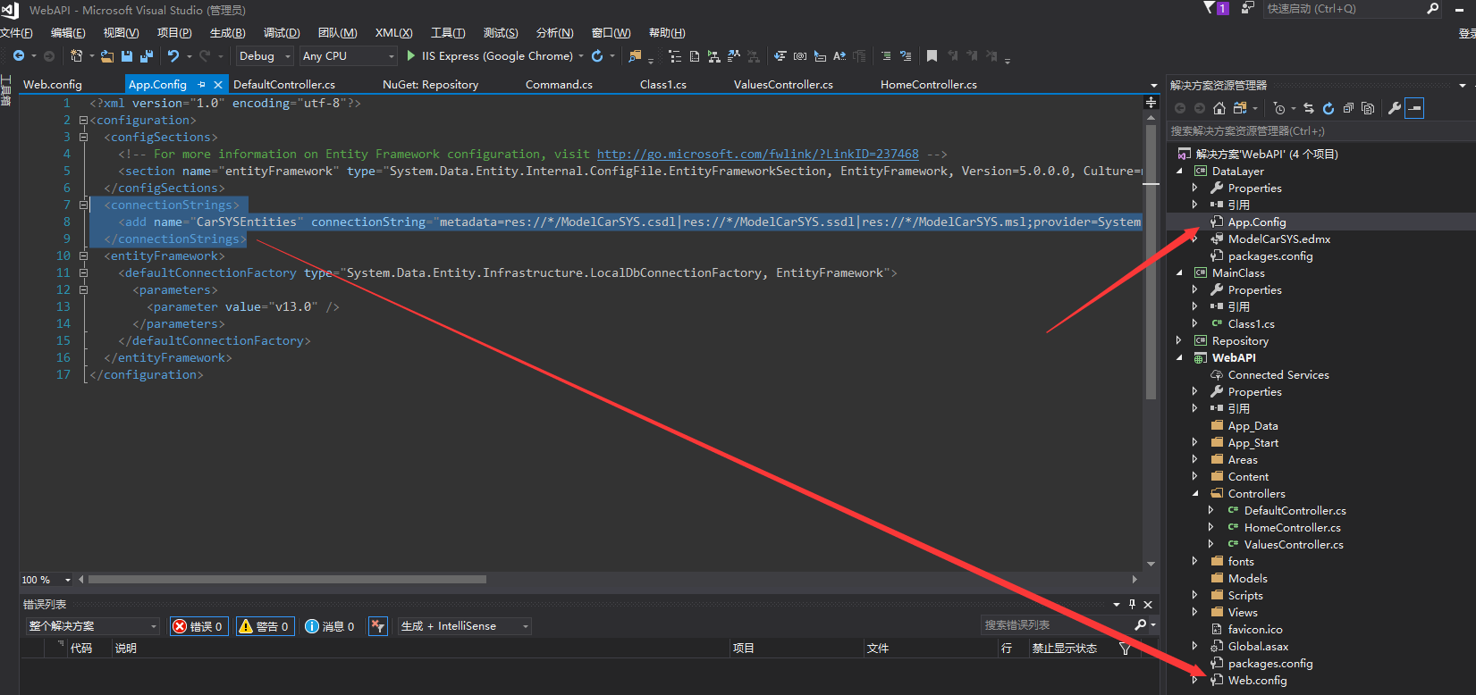Click the Find in Files toolbar icon
Screen dimensions: 1476x695
click(635, 56)
